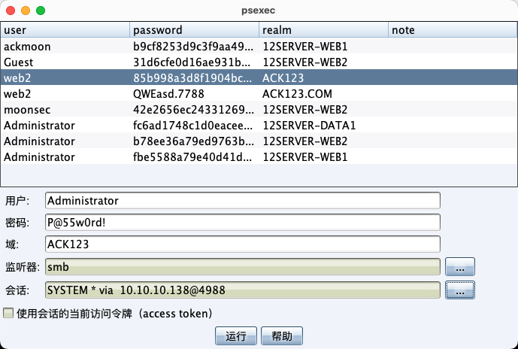
Task: Select the web2 row with realm ACK123
Action: click(x=259, y=78)
